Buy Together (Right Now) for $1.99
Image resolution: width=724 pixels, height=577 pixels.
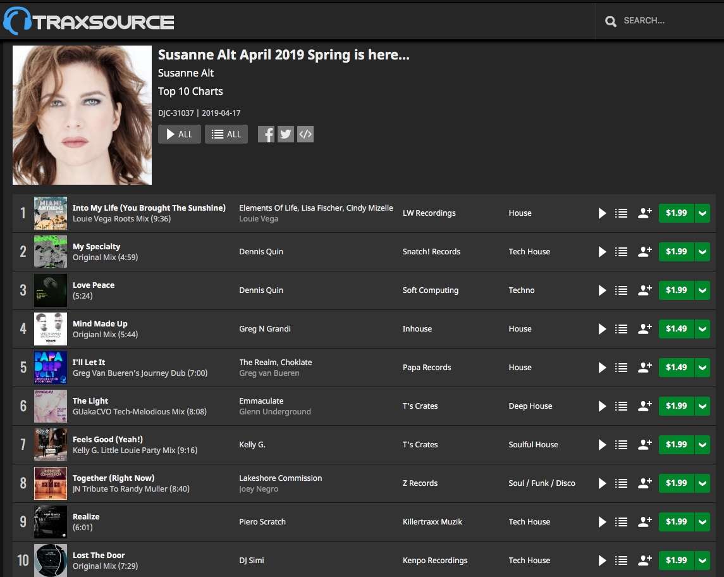[676, 483]
